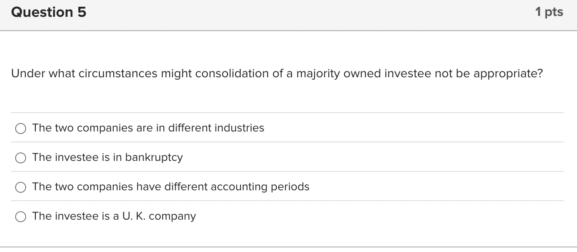This screenshot has height=252, width=577.
Task: Choose 'The two companies are in different industries'
Action: click(20, 129)
